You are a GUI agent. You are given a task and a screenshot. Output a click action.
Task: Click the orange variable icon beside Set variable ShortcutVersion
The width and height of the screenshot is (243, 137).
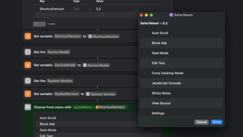[x=28, y=36]
